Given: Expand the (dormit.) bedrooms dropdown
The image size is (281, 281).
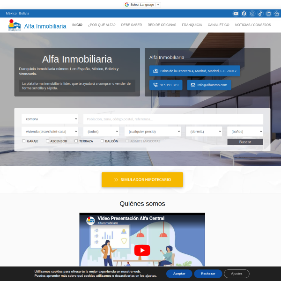Looking at the screenshot, I should [204, 132].
